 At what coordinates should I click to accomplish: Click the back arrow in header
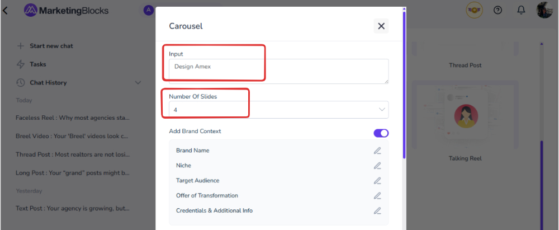[x=6, y=10]
